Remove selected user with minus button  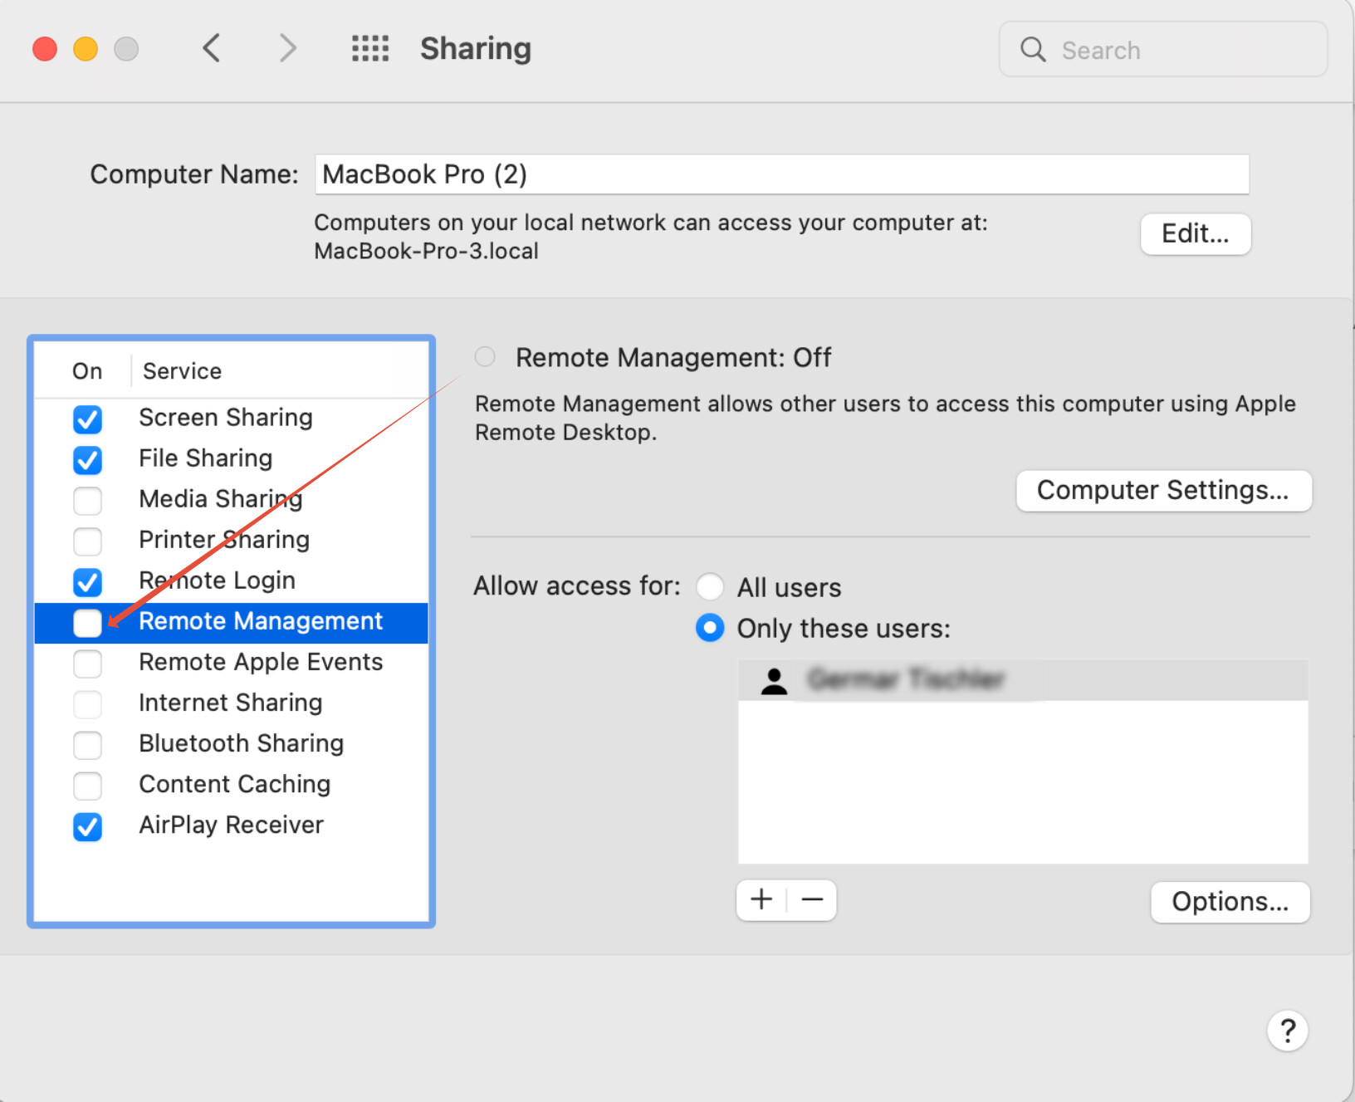(812, 900)
